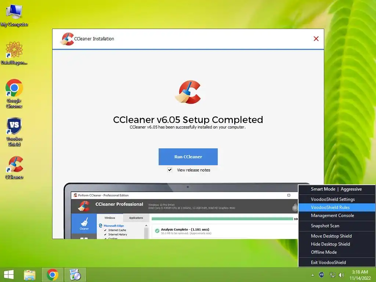This screenshot has height=282, width=376.
Task: Open the DataWagon desktop shortcut
Action: (14, 53)
